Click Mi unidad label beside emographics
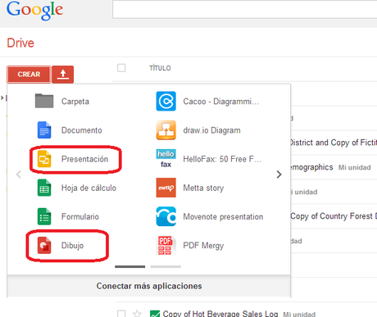The height and width of the screenshot is (317, 377). [354, 167]
